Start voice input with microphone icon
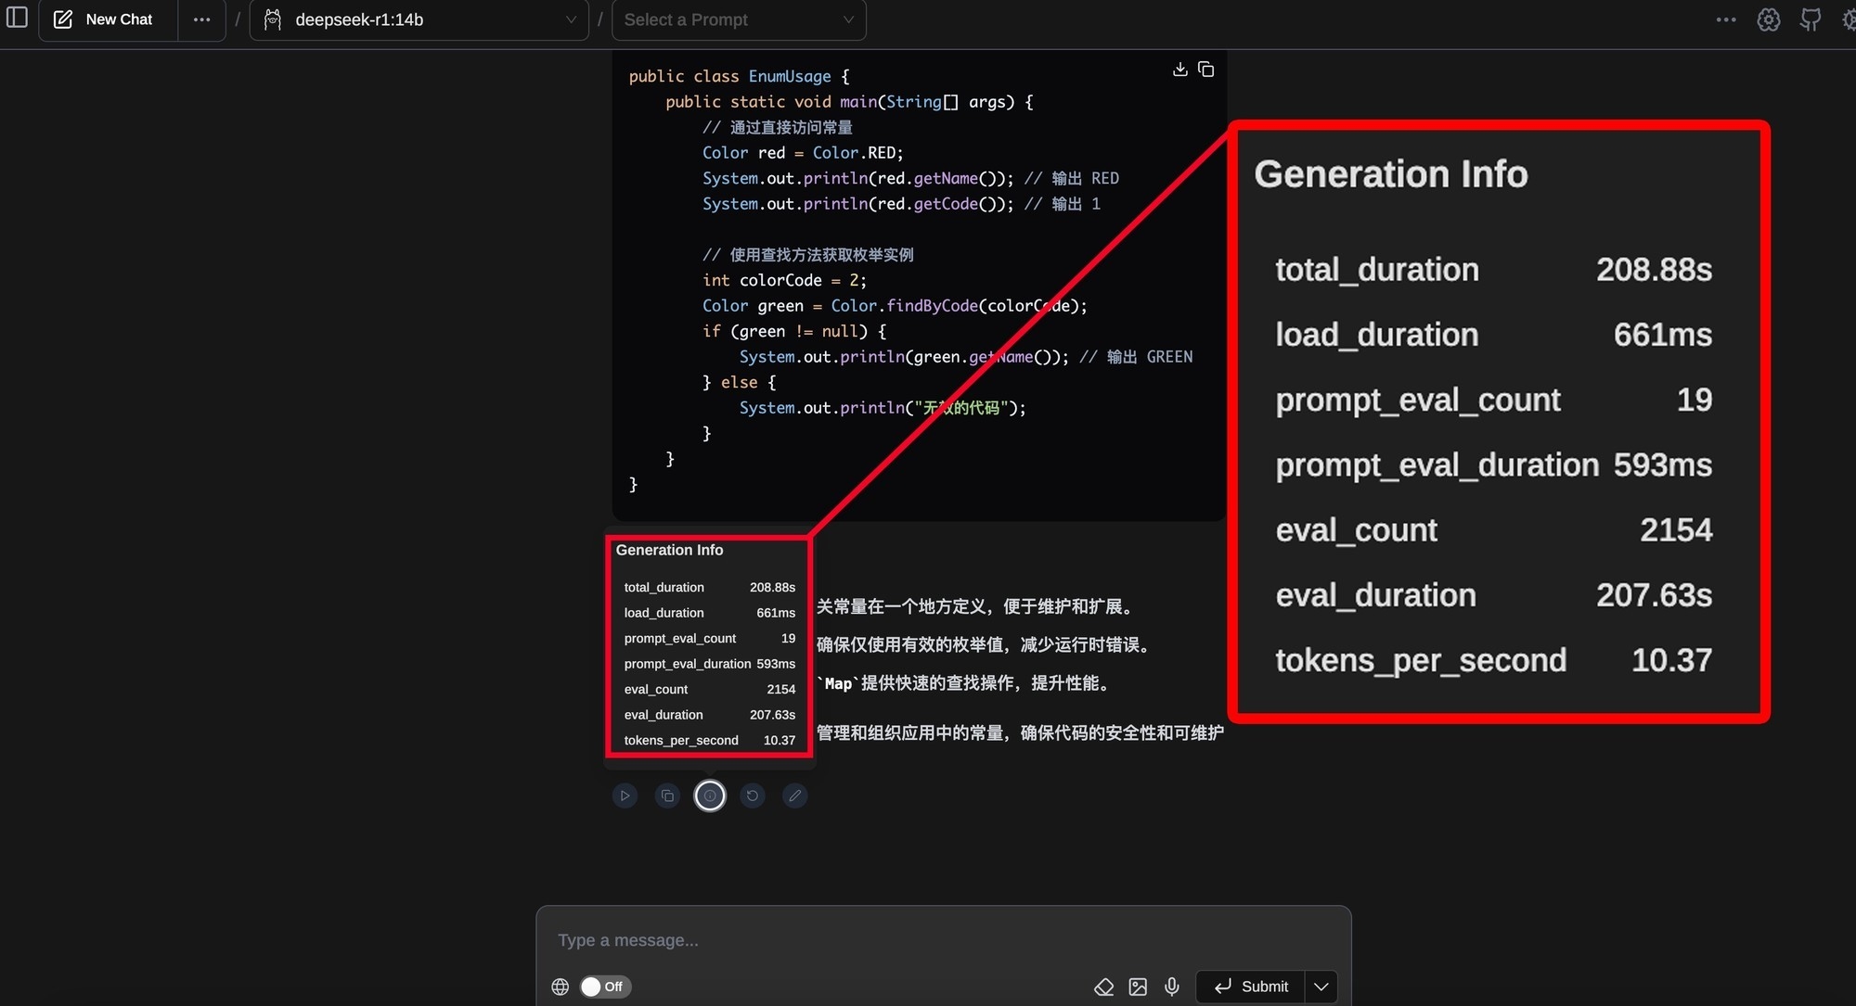This screenshot has width=1856, height=1006. [1172, 987]
